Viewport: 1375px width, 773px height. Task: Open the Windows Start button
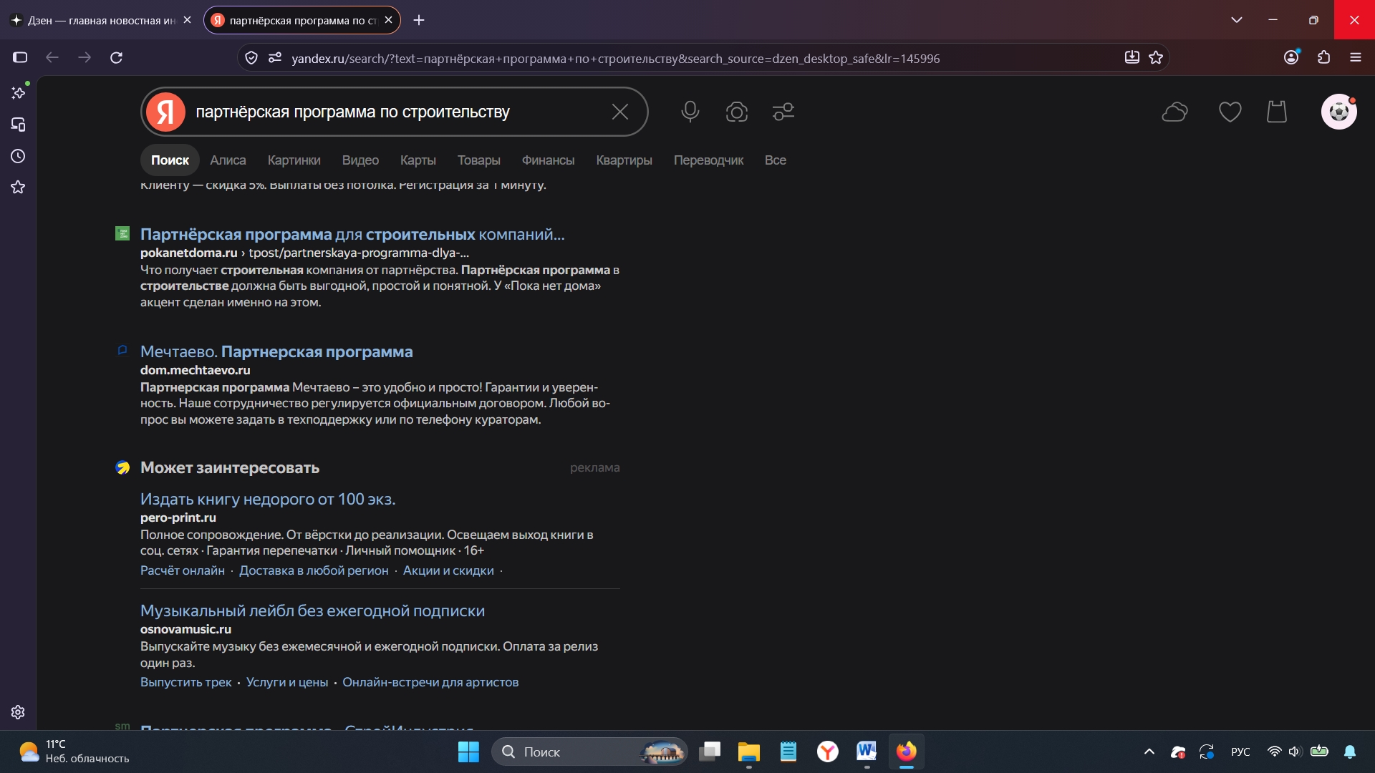click(468, 752)
